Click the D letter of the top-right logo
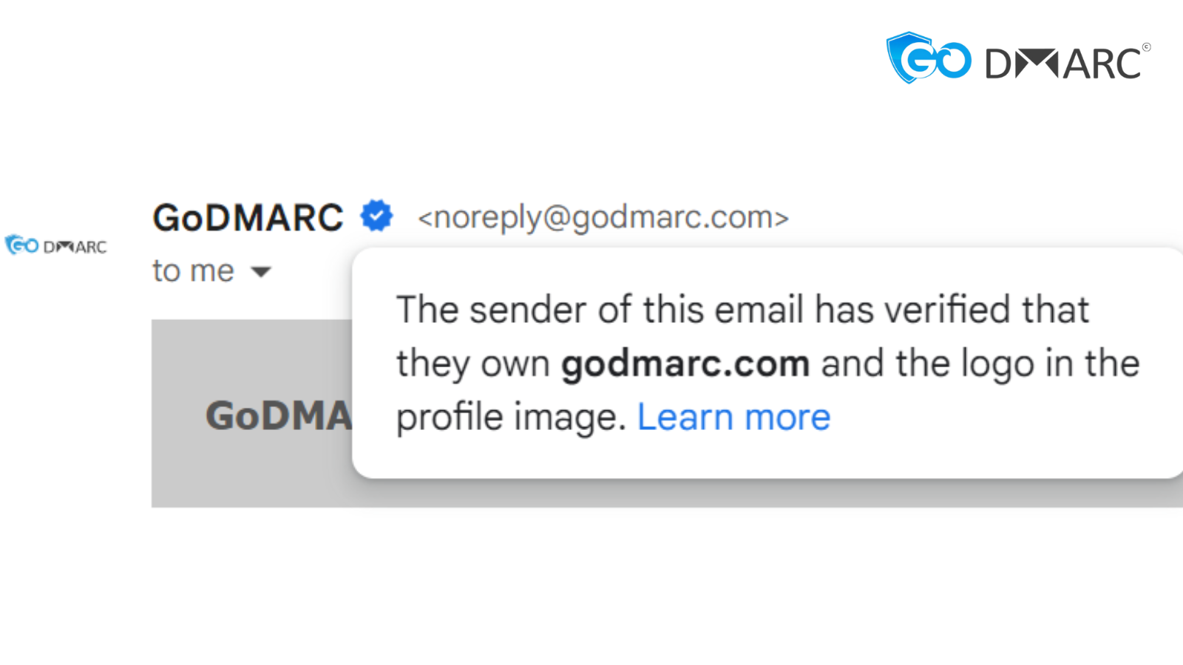Screen dimensions: 1183x665 click(998, 64)
